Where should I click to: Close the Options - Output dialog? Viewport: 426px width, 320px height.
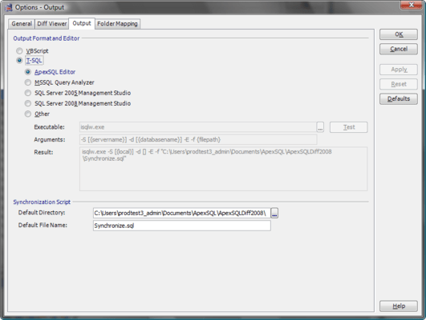411,5
